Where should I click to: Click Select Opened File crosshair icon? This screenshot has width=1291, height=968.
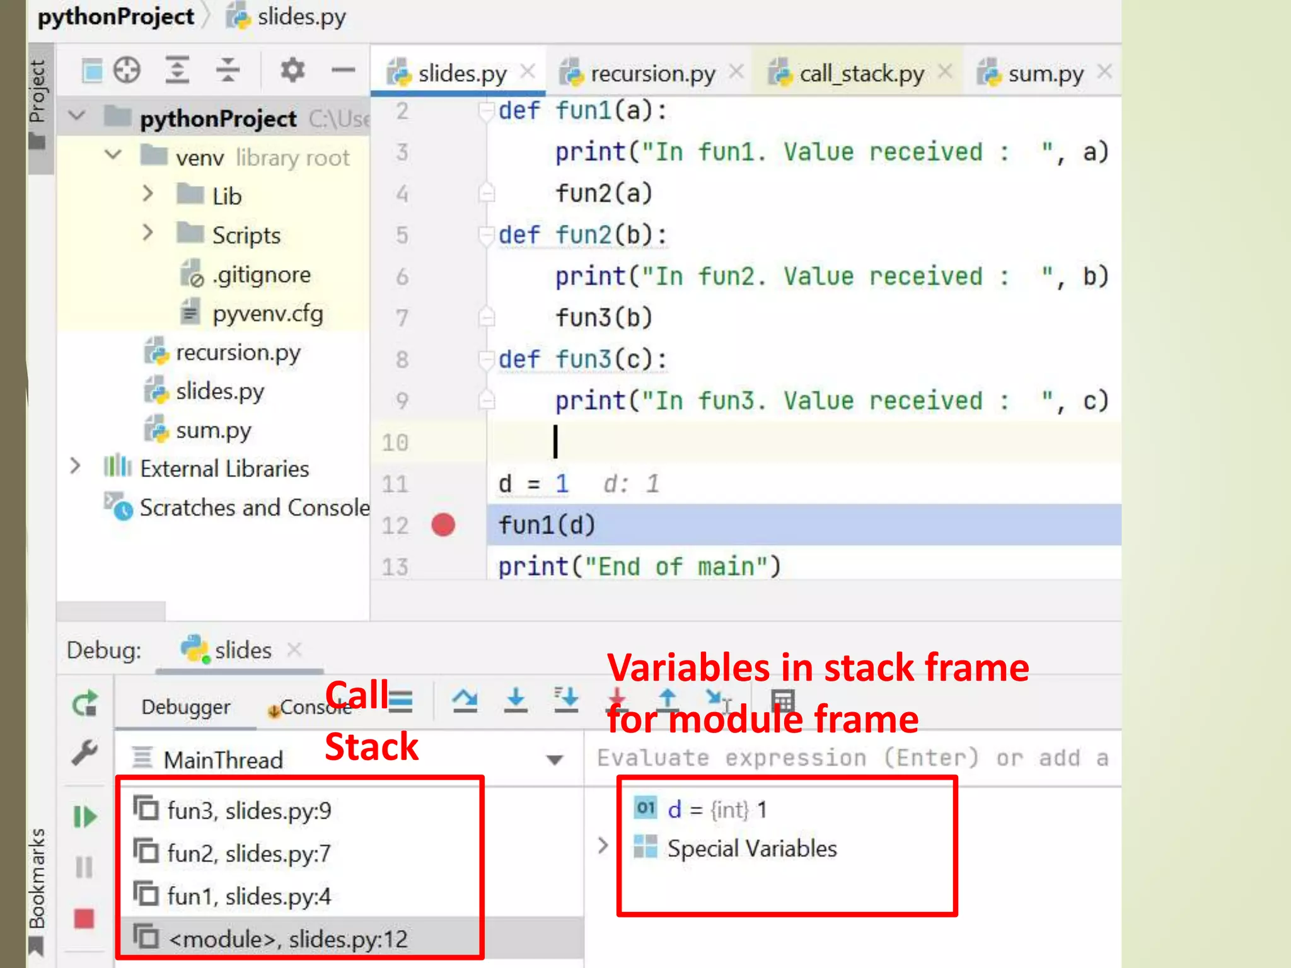[127, 70]
